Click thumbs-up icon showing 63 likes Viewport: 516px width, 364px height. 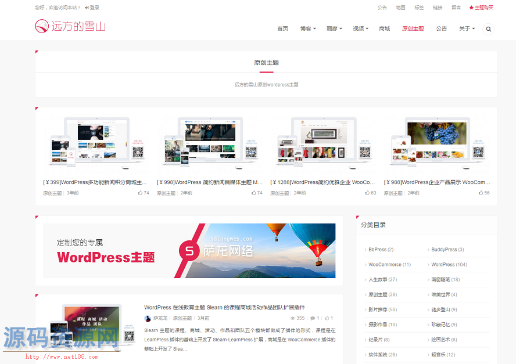[367, 193]
